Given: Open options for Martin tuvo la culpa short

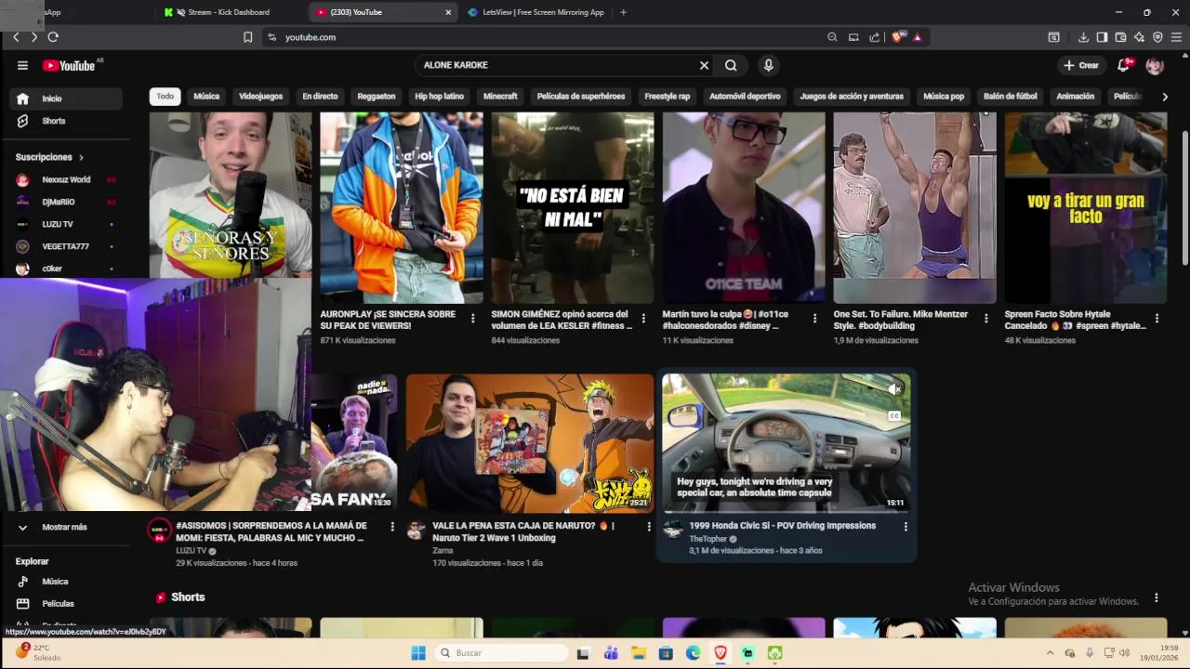Looking at the screenshot, I should click(814, 319).
